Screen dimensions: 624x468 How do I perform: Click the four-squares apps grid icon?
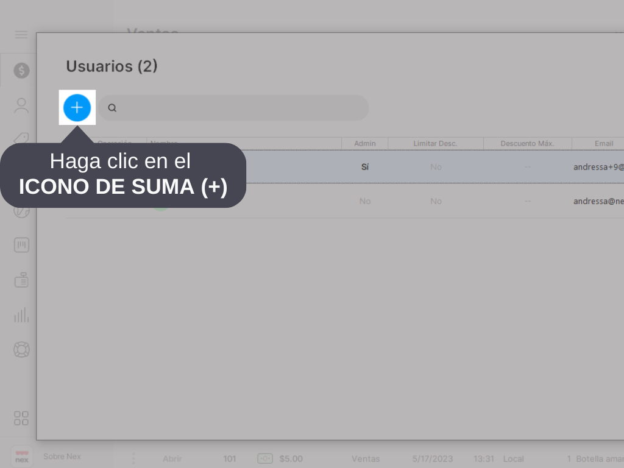click(21, 418)
